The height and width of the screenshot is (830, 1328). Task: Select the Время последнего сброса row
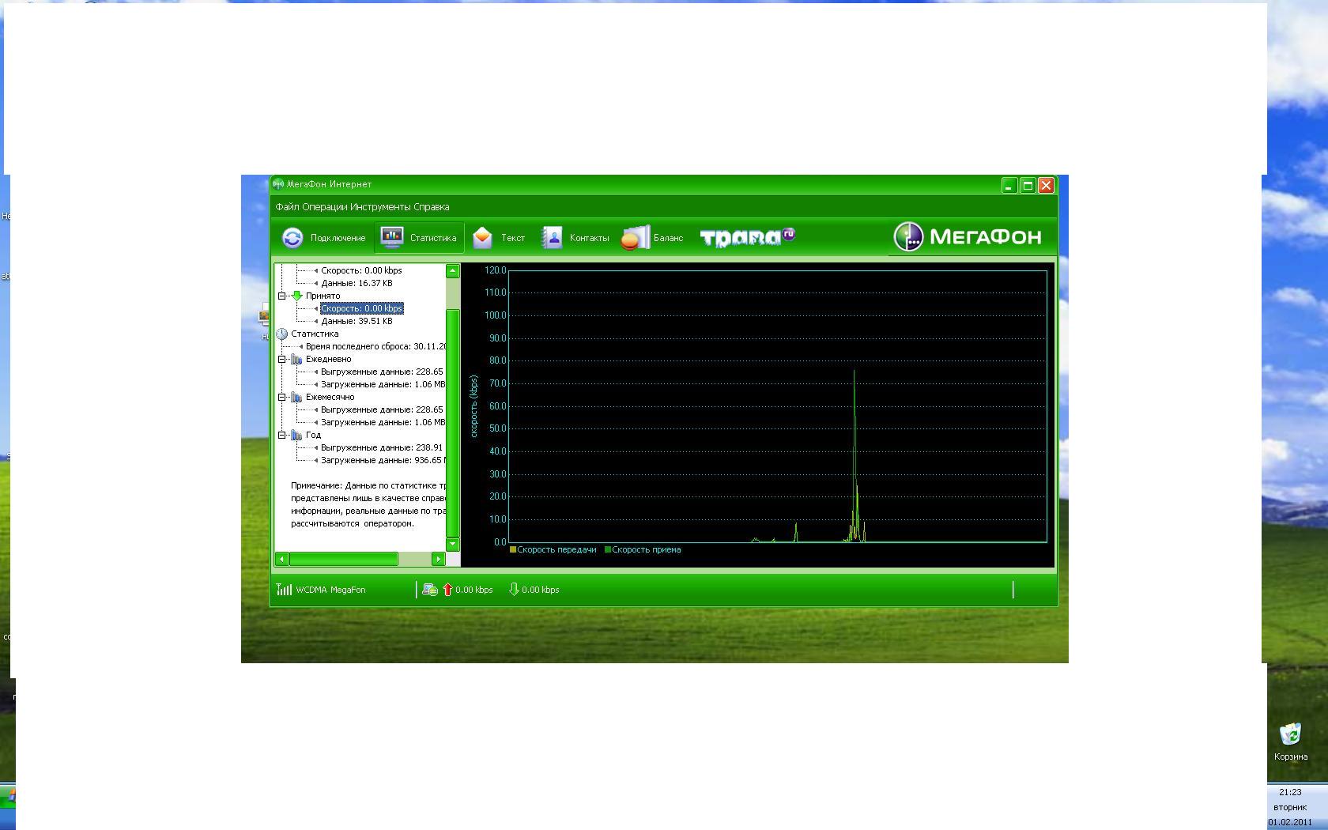[x=375, y=346]
